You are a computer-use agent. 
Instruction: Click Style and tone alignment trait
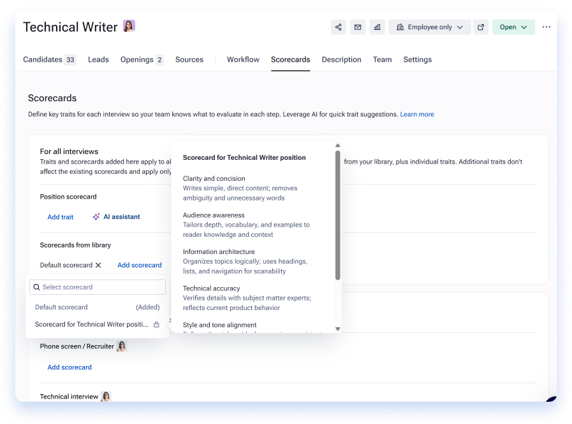(219, 325)
